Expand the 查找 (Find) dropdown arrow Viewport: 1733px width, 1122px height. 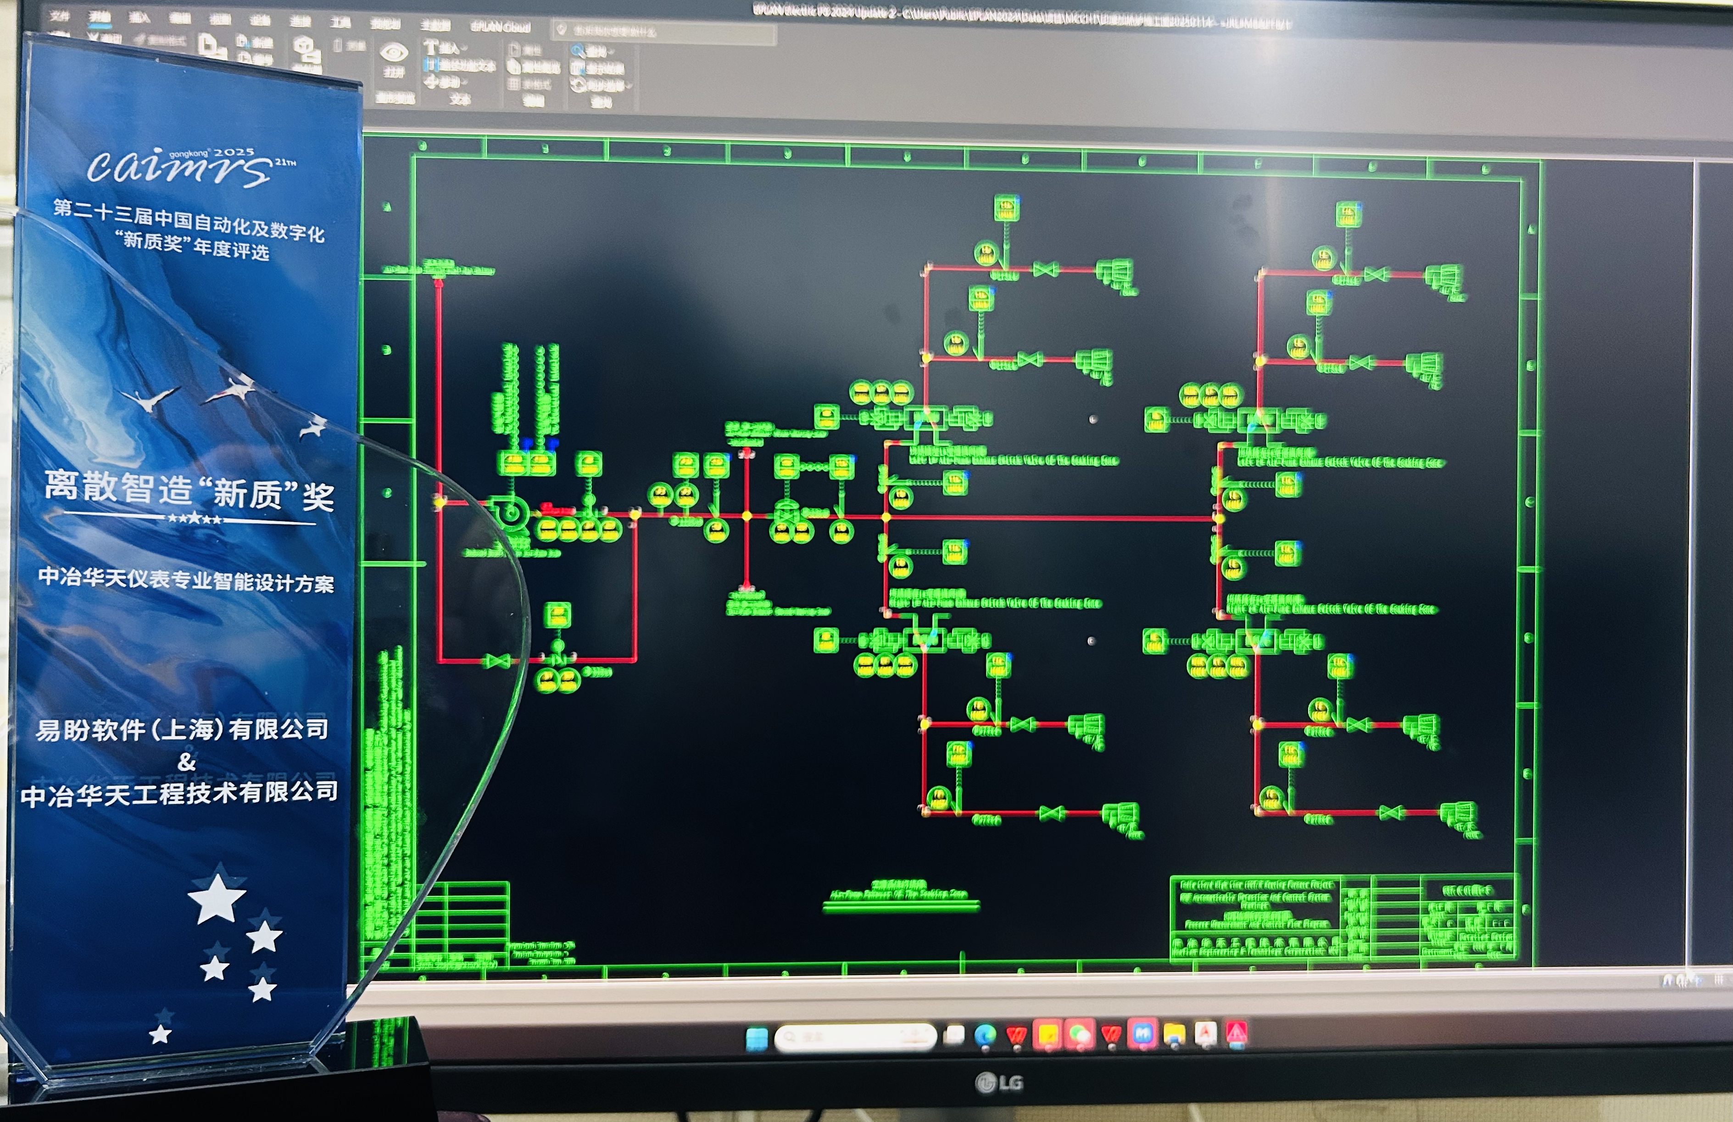(612, 52)
